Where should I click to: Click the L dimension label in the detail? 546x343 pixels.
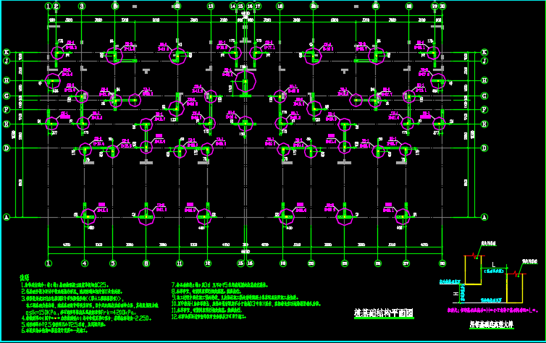(493, 265)
